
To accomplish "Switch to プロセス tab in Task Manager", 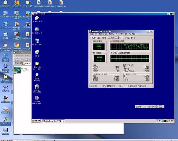I will click(104, 38).
